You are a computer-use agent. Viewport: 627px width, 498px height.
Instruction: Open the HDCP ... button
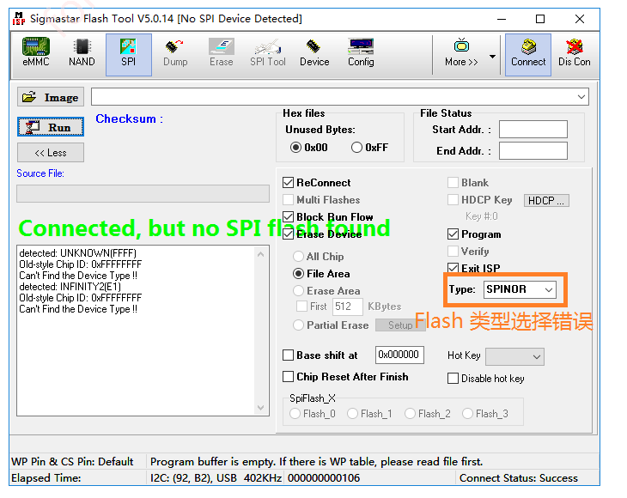click(546, 200)
